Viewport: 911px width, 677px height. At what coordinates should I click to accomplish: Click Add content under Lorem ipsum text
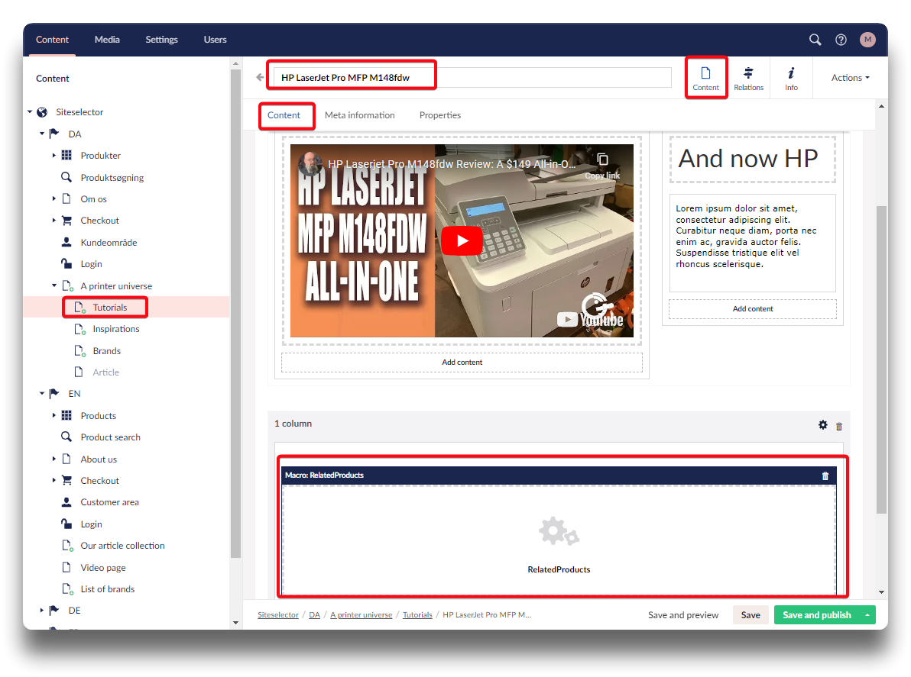[752, 308]
